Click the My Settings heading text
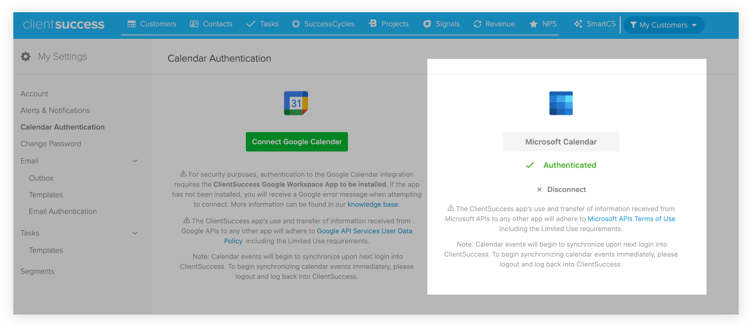This screenshot has height=329, width=752. click(63, 57)
